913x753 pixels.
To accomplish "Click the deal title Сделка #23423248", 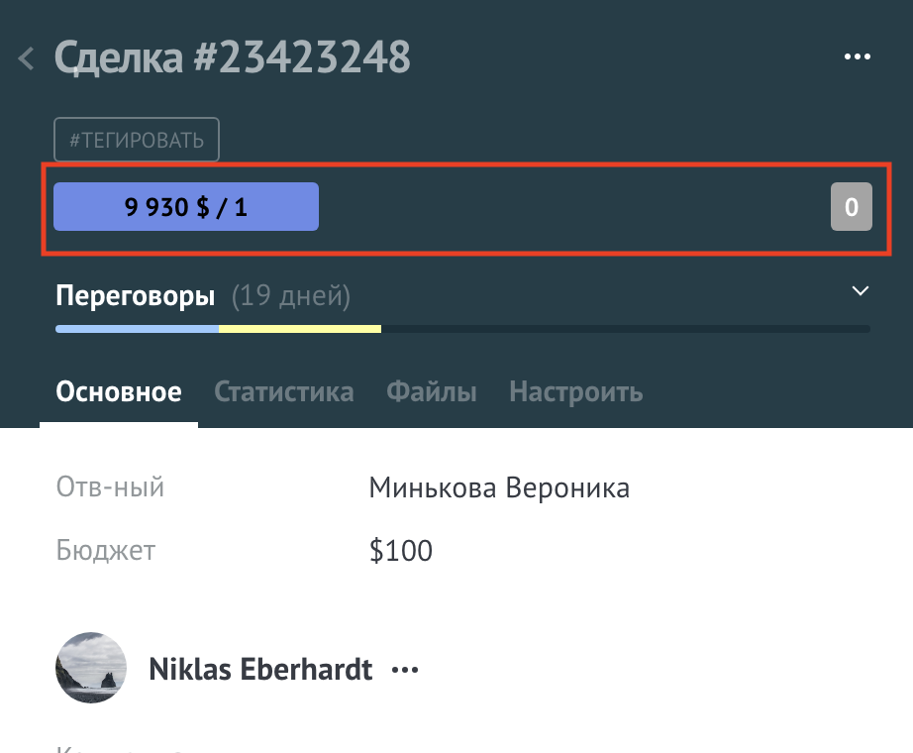I will pyautogui.click(x=233, y=57).
